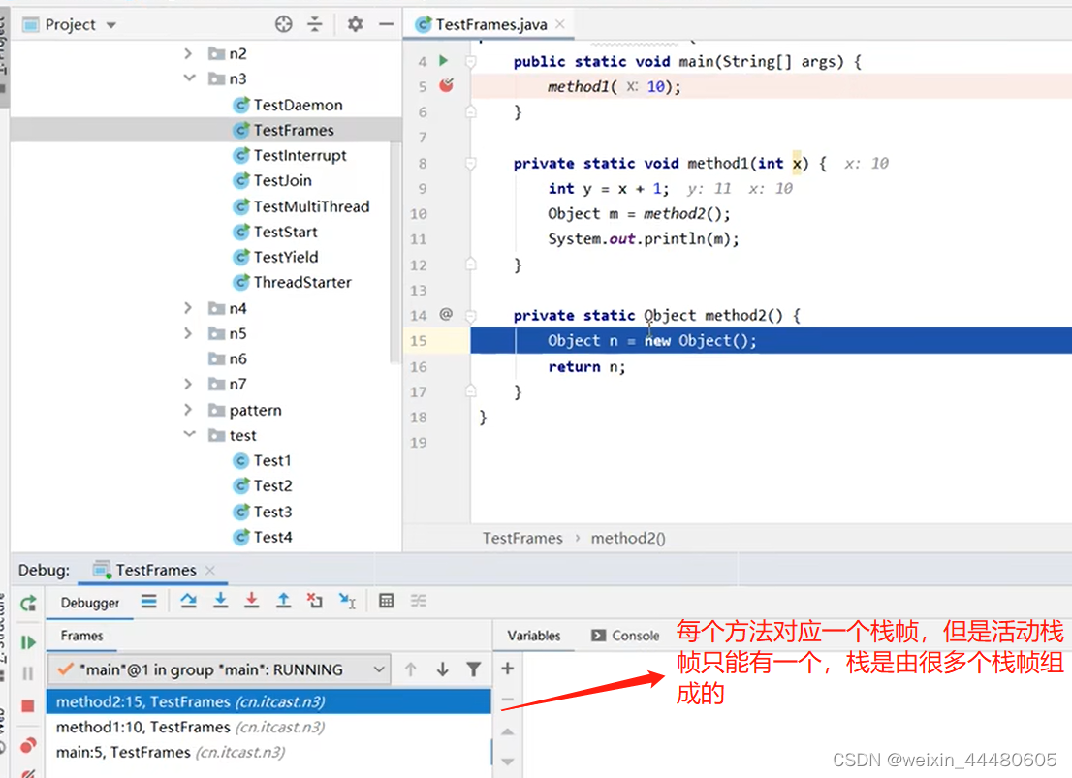Viewport: 1072px width, 778px height.
Task: Click the Mute Breakpoints icon
Action: click(29, 771)
